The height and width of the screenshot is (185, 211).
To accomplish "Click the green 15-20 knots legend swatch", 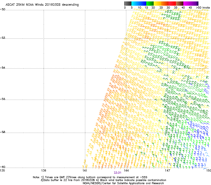I will (150, 3).
